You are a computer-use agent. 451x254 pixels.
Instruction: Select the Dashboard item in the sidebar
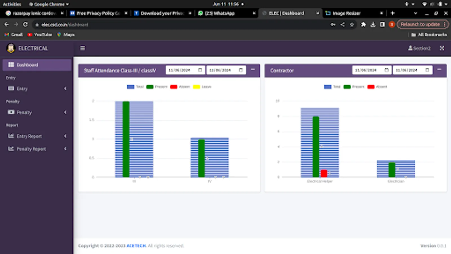(x=37, y=65)
